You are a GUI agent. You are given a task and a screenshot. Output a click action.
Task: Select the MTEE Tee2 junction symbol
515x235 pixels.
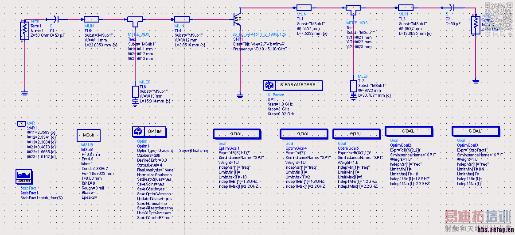pyautogui.click(x=135, y=22)
